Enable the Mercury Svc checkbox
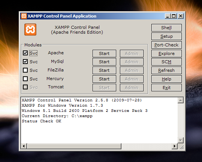202x162 pixels. (25, 79)
